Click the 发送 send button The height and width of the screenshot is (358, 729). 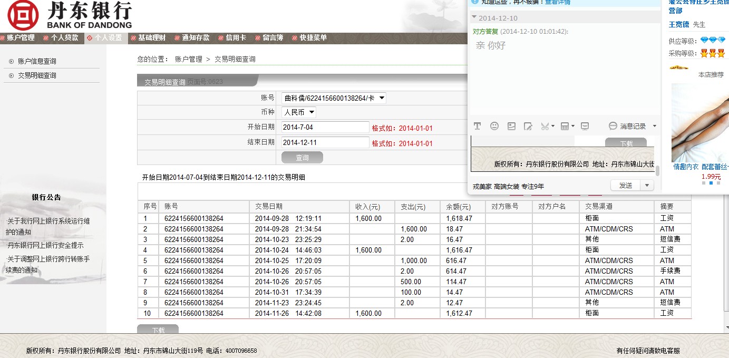[625, 186]
